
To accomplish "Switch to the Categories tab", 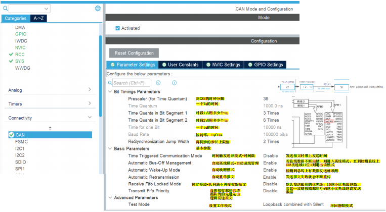I will pos(16,19).
